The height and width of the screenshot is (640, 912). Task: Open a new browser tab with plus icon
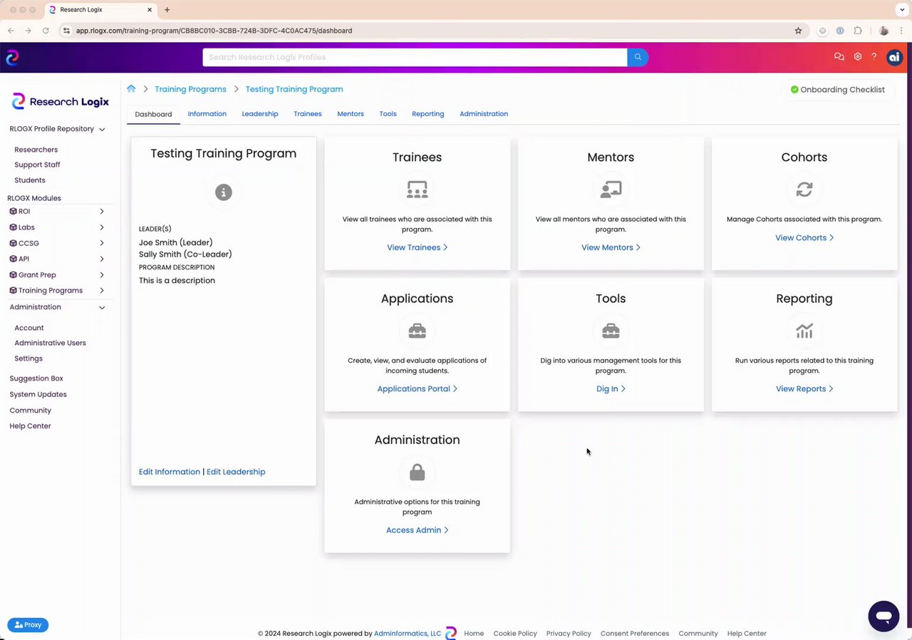click(x=167, y=10)
